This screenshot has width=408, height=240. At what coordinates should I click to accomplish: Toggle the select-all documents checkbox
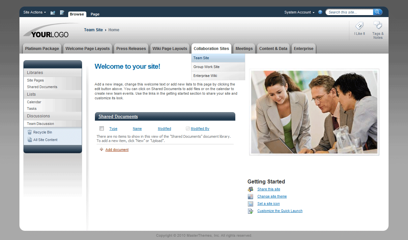pyautogui.click(x=102, y=128)
